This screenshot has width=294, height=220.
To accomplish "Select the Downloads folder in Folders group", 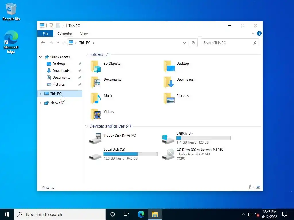I will 179,82.
